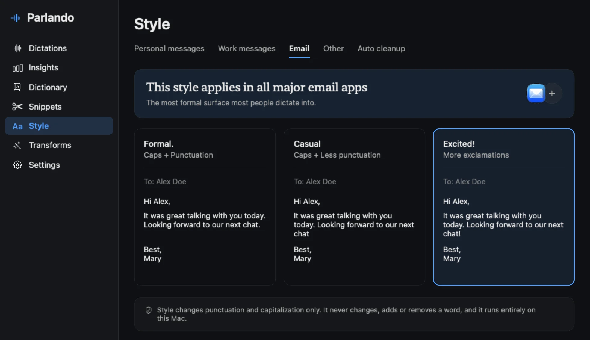Click Casual sample body ending 'next chat'
590x340 pixels.
click(354, 225)
